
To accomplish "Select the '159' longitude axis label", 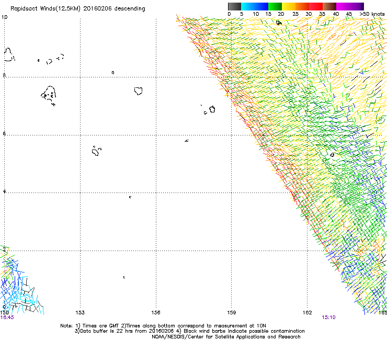I will coord(231,313).
